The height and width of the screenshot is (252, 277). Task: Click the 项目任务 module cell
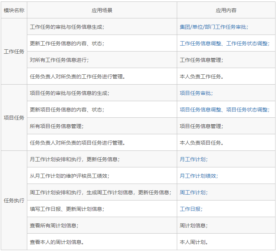[14, 117]
